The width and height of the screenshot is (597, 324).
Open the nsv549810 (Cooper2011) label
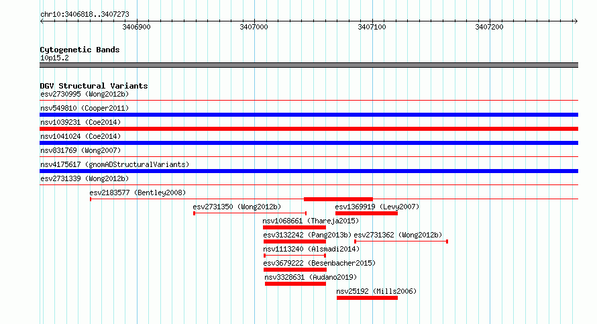click(x=85, y=108)
